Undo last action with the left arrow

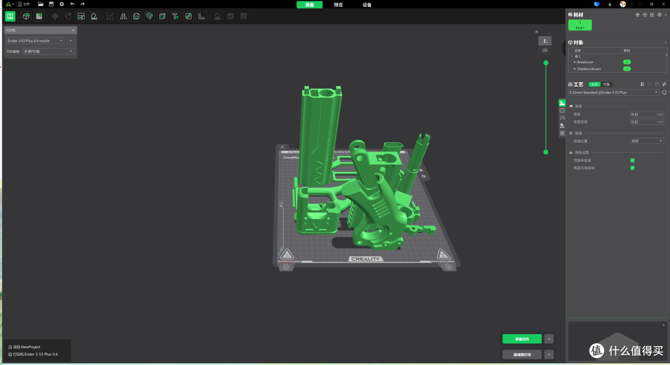[72, 4]
